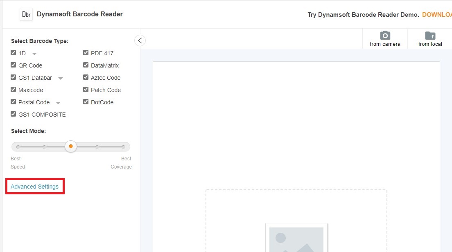Set mode slider to Best Coverage end
This screenshot has width=452, height=252.
coord(123,146)
